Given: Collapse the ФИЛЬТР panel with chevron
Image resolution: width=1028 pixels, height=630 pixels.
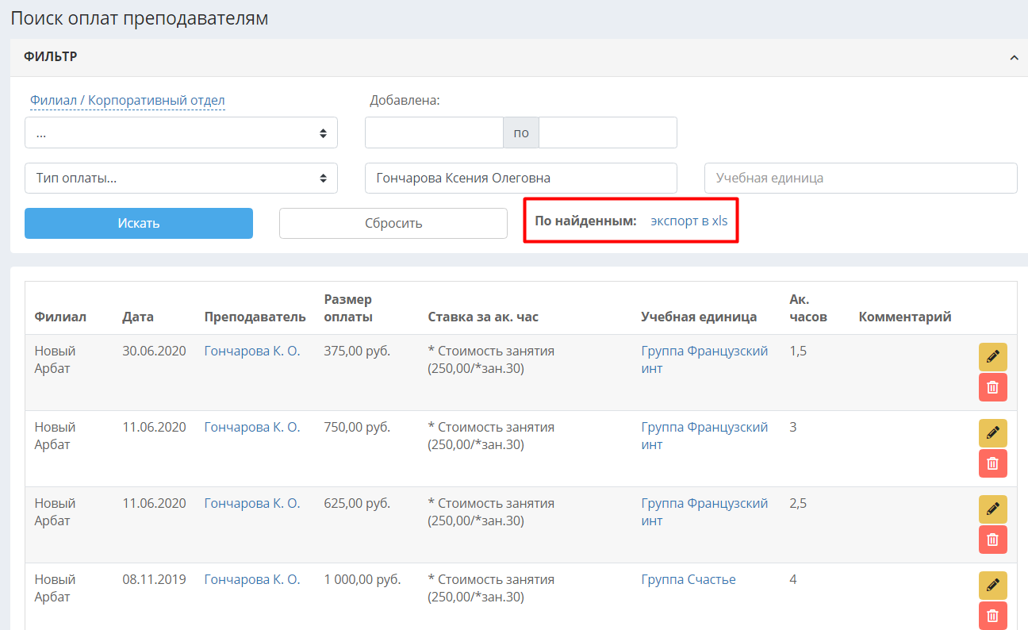Looking at the screenshot, I should coord(1014,57).
